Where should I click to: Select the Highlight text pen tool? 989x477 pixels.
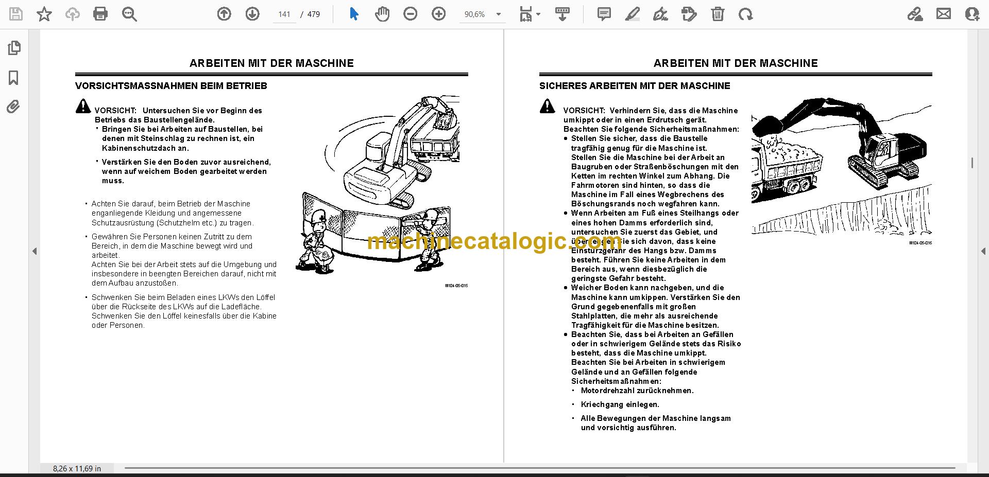[633, 14]
